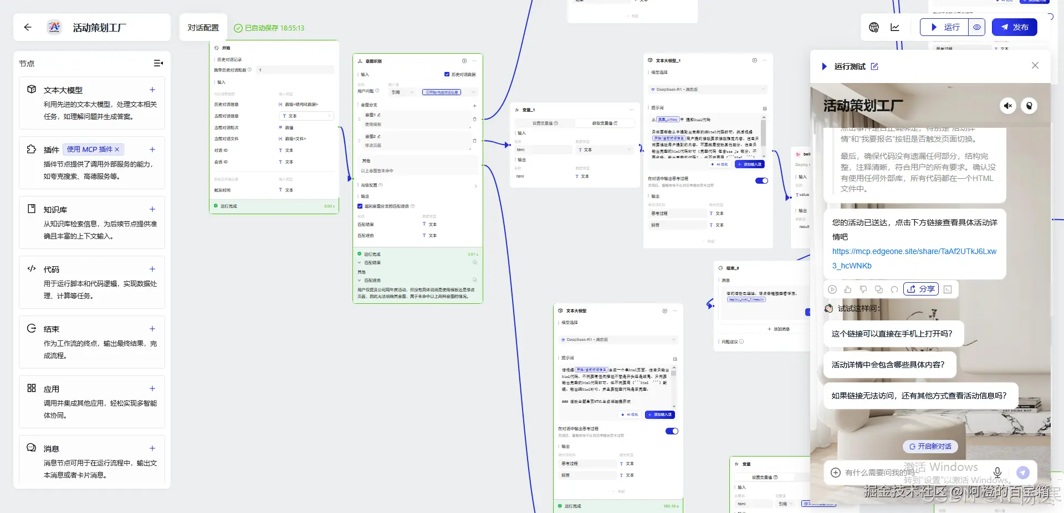Collapse the 匹配结果 result section
Image resolution: width=1064 pixels, height=513 pixels.
click(359, 263)
